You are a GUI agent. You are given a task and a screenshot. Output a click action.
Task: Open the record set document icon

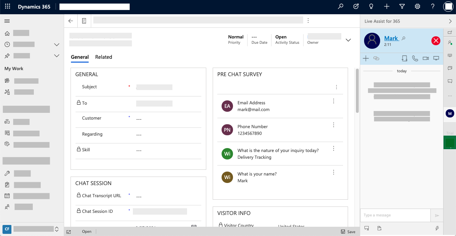coord(84,21)
